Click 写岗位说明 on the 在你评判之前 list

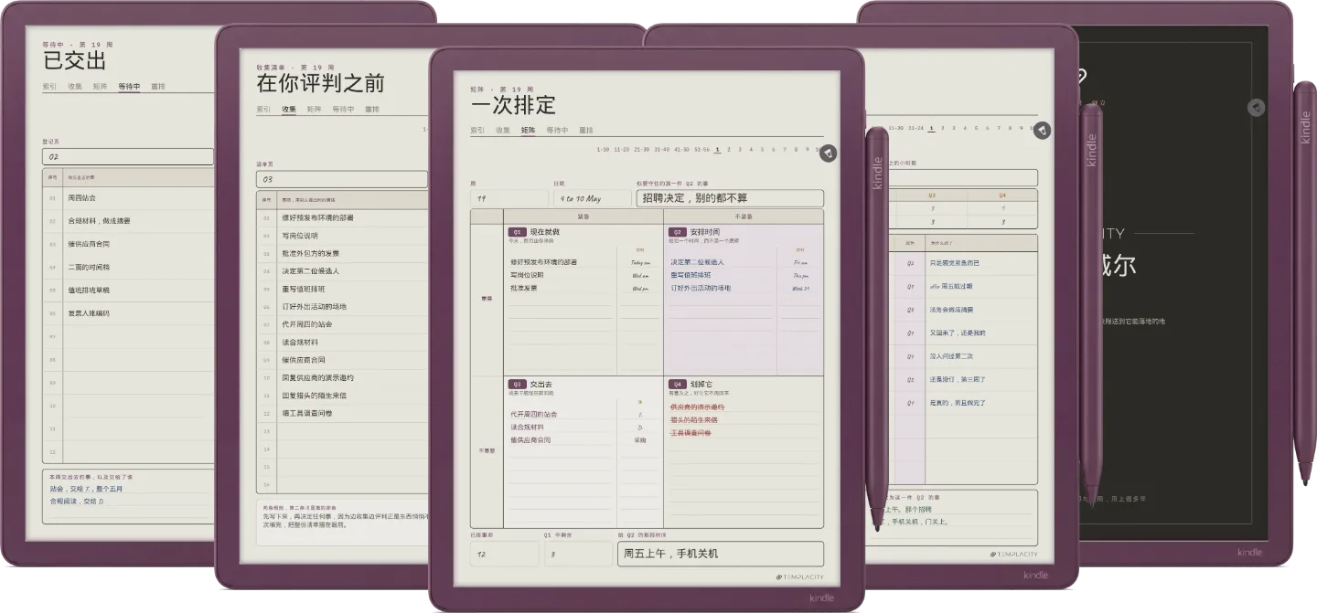coord(300,236)
